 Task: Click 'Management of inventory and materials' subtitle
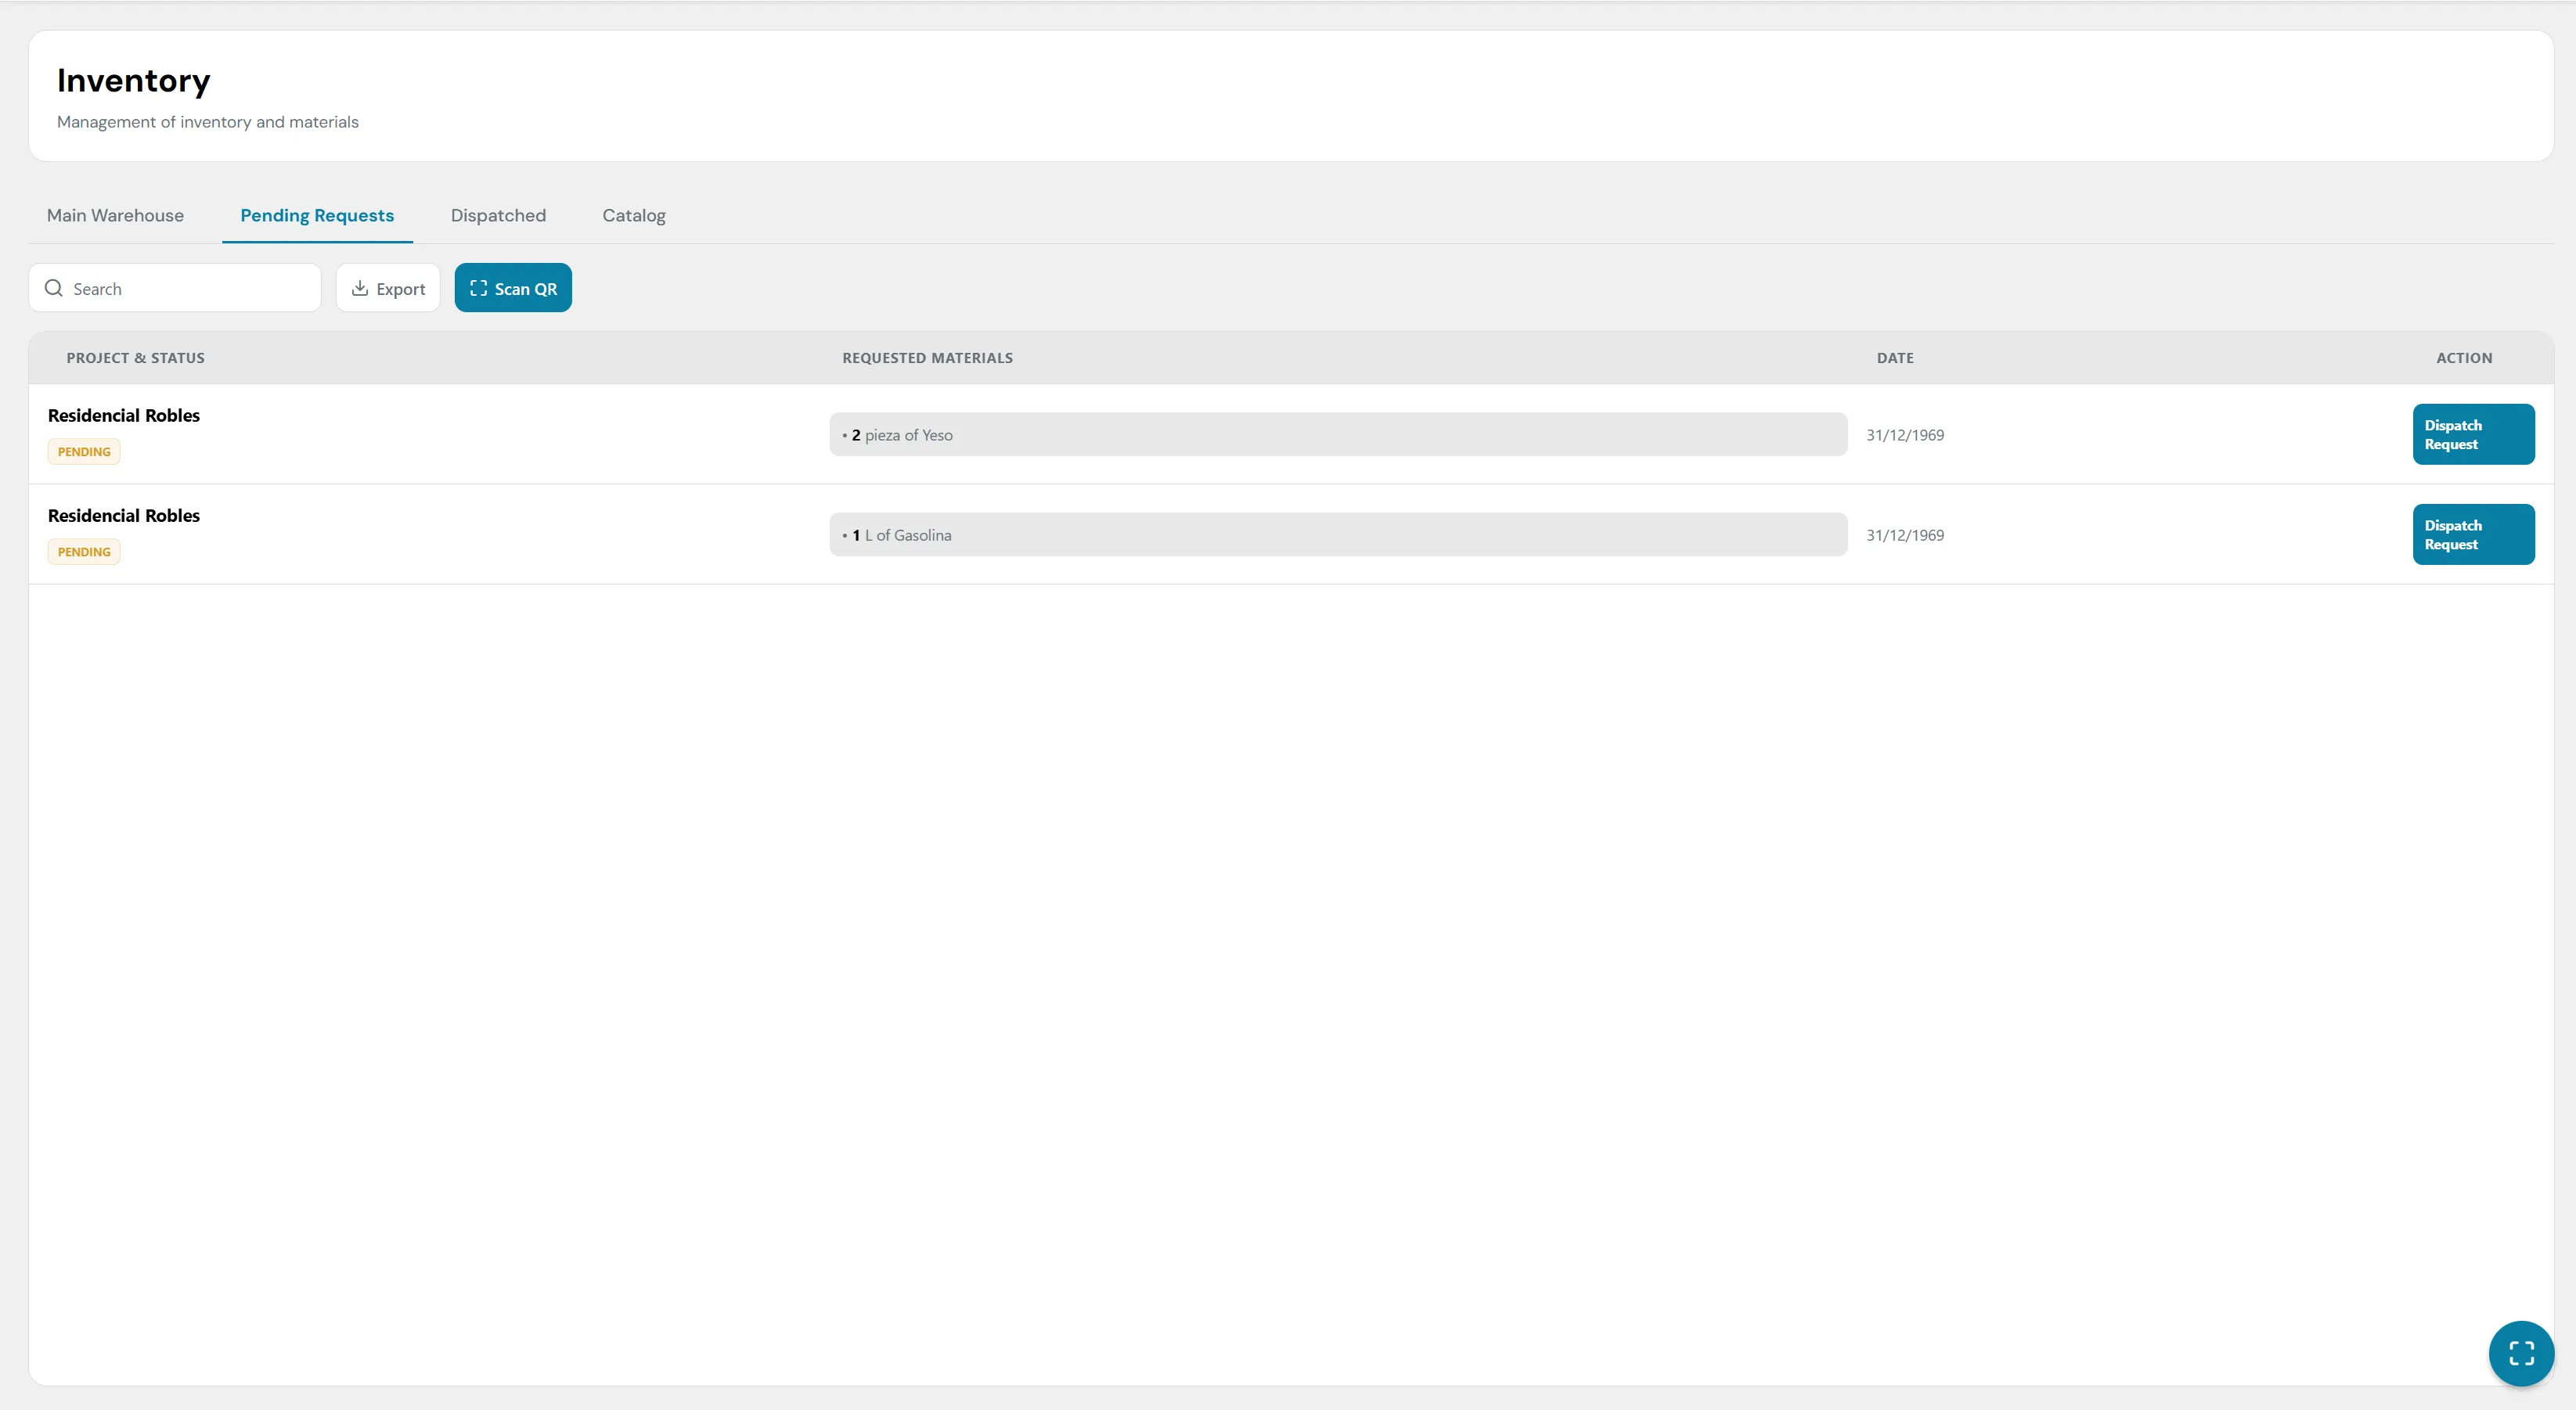point(207,122)
